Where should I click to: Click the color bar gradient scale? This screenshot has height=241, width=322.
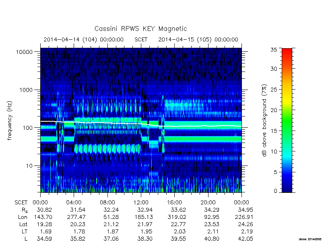pos(287,120)
